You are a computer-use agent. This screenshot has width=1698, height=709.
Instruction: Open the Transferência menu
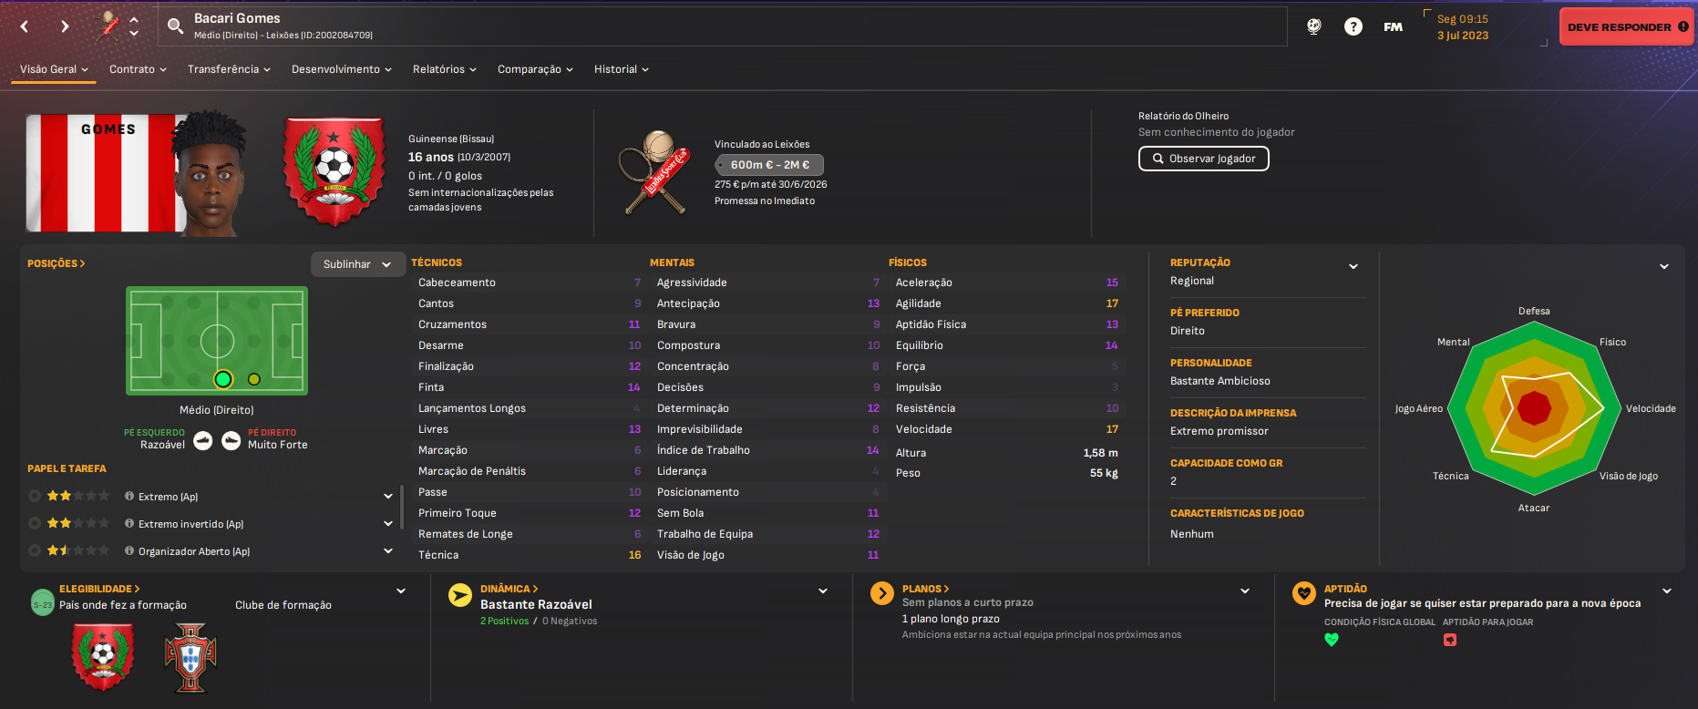pyautogui.click(x=229, y=69)
